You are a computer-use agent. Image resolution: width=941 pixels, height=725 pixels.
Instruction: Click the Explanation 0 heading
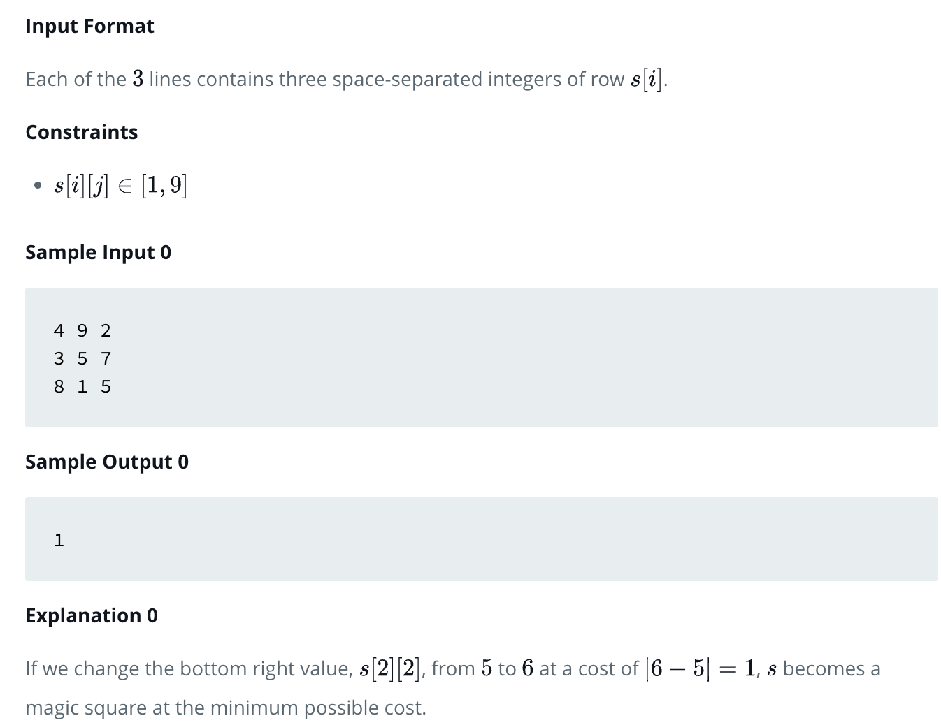[92, 615]
